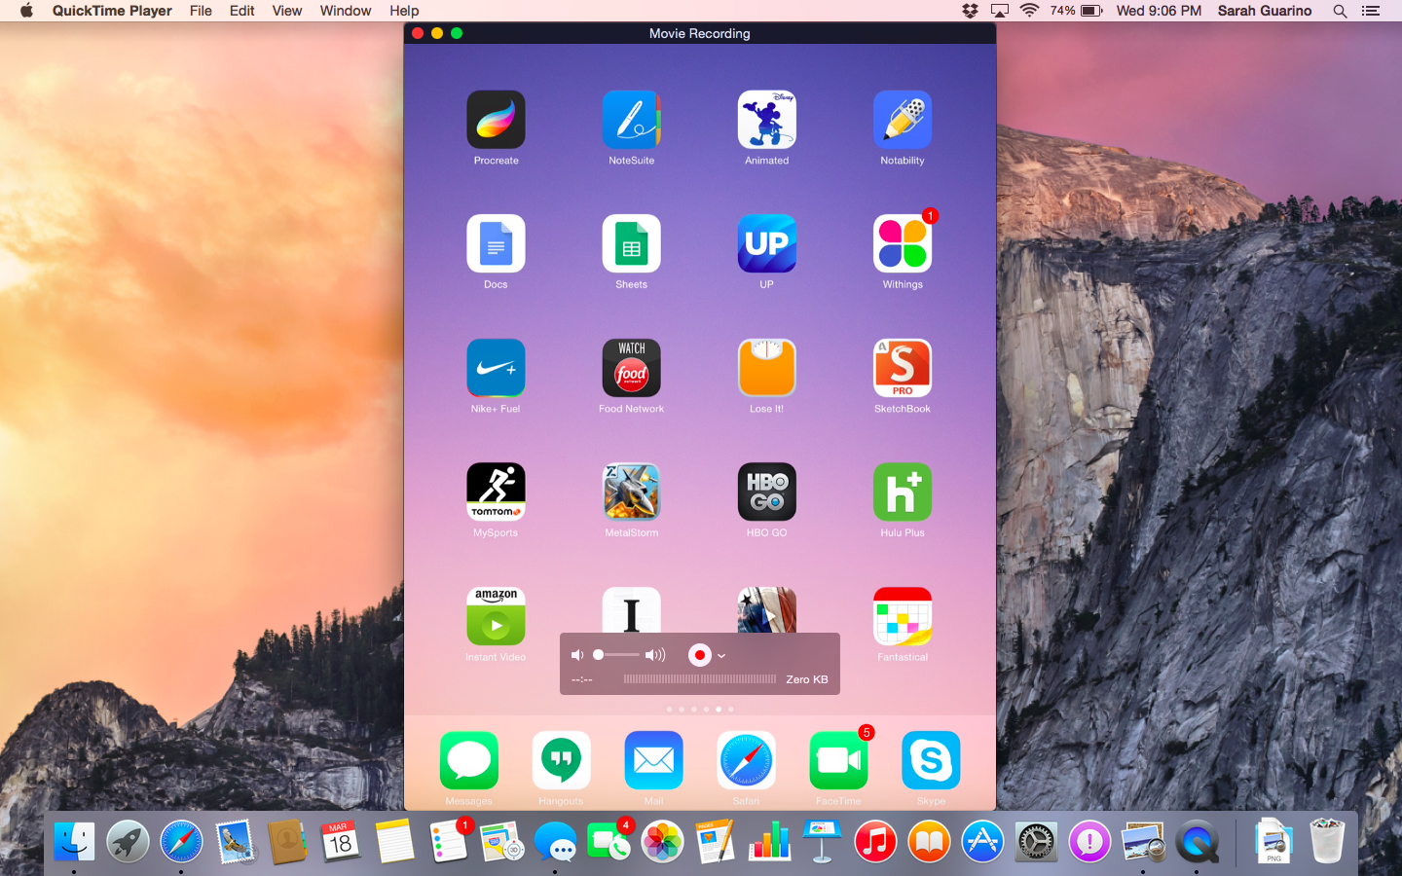Open Finder from the Mac Dock
This screenshot has height=876, width=1402.
click(74, 841)
